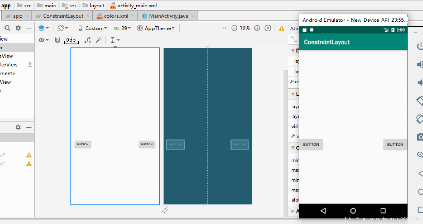Show more toolbar options chevron
The height and width of the screenshot is (224, 423).
tap(224, 28)
